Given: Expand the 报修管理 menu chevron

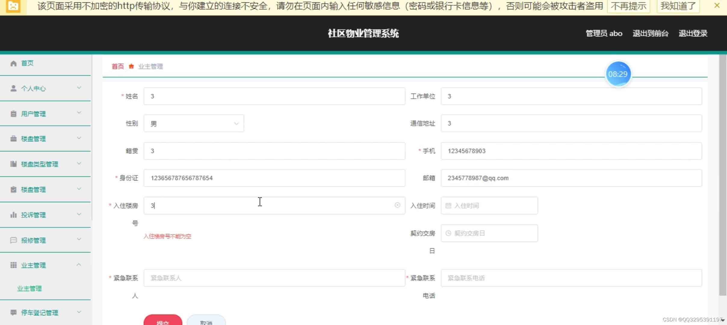Looking at the screenshot, I should tap(79, 239).
